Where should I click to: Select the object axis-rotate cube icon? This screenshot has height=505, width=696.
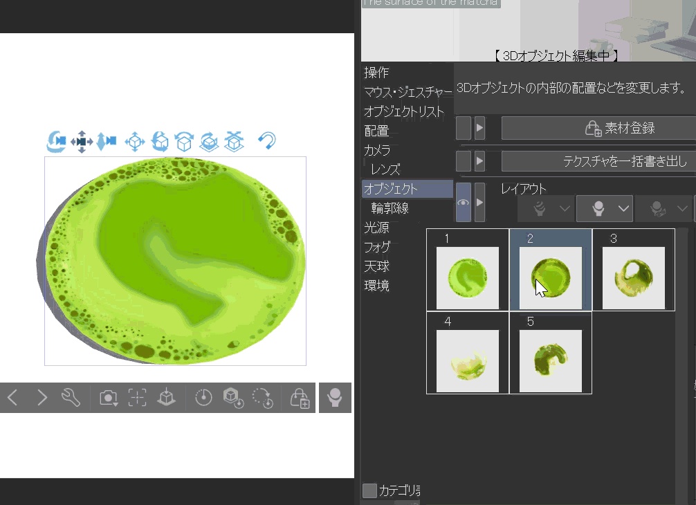pyautogui.click(x=209, y=142)
